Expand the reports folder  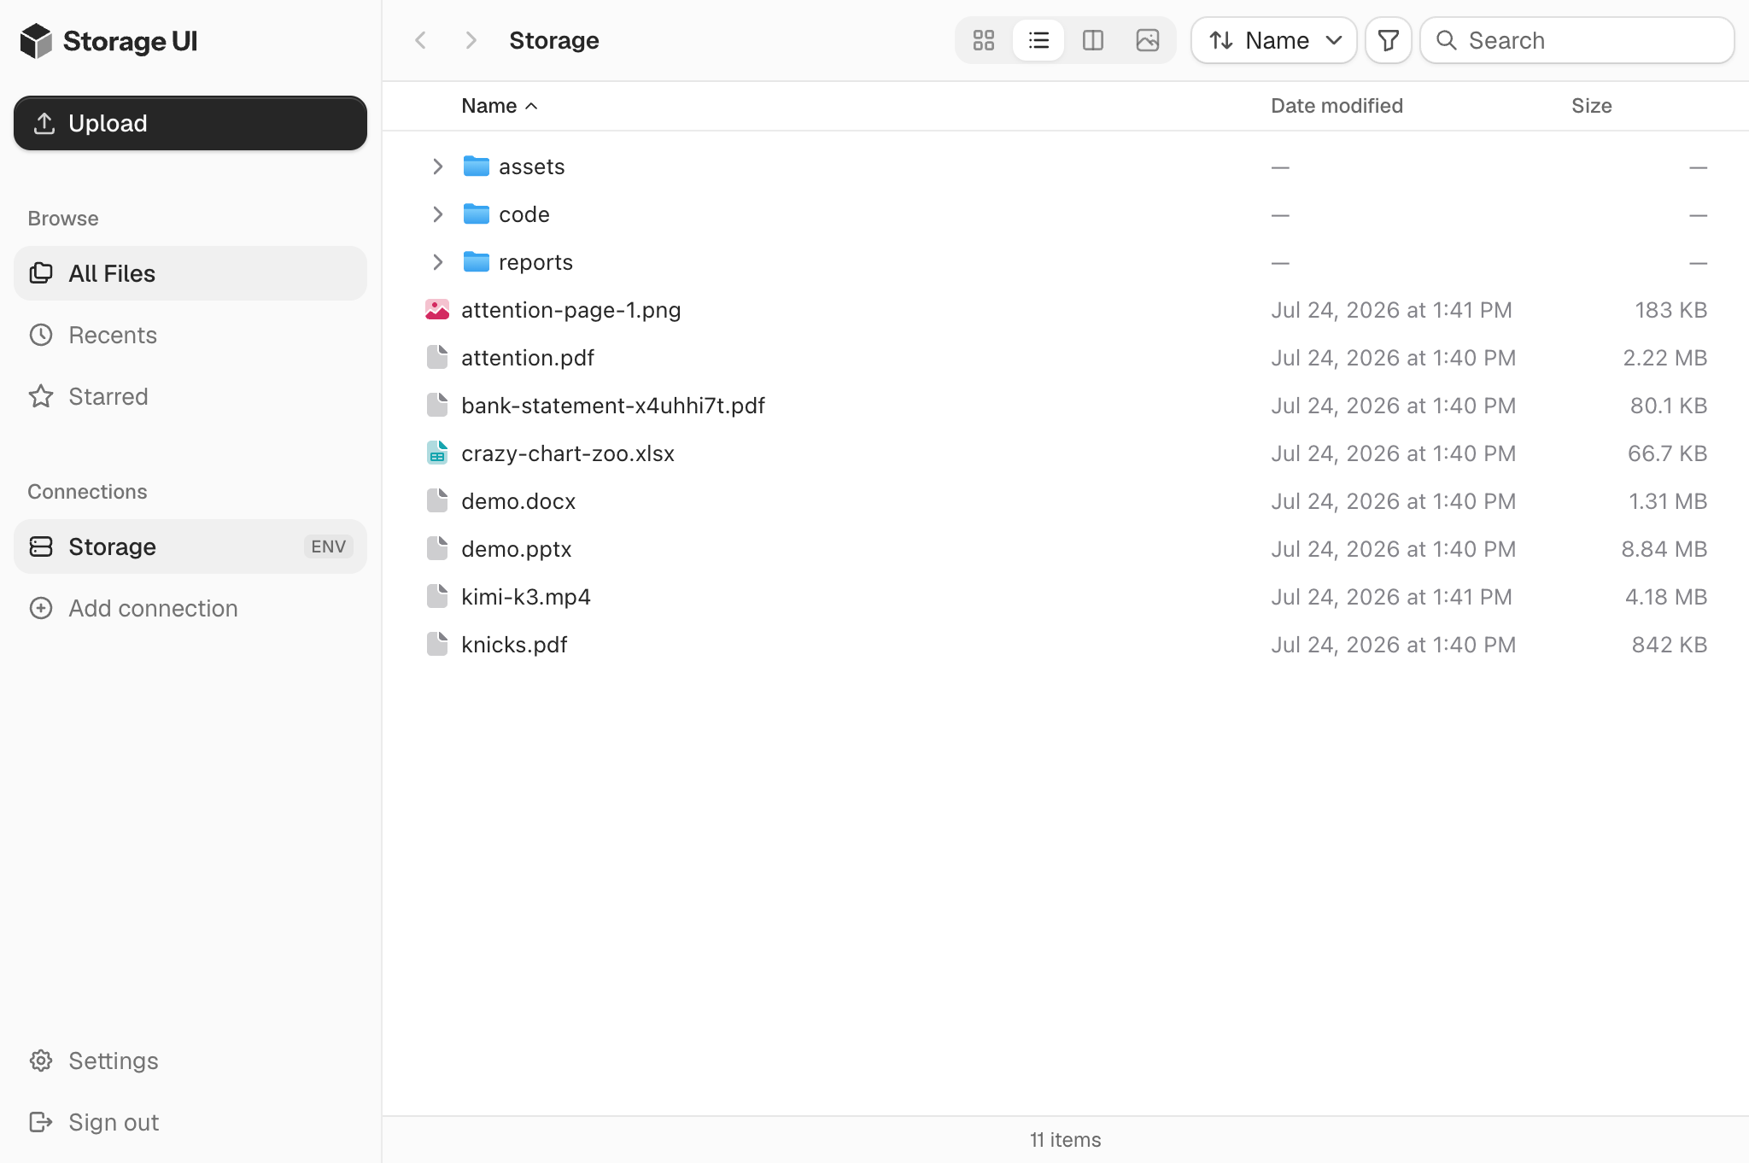437,262
